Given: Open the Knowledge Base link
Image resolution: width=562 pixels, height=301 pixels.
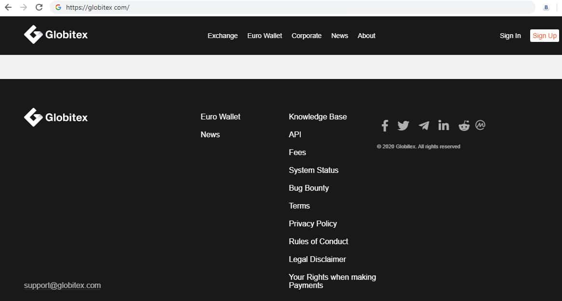Looking at the screenshot, I should [x=318, y=117].
